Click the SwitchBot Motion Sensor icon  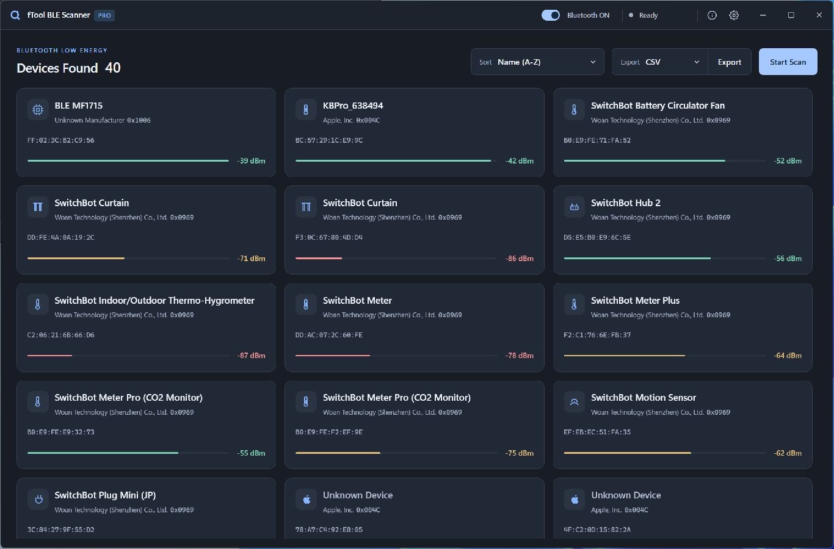[x=574, y=402]
